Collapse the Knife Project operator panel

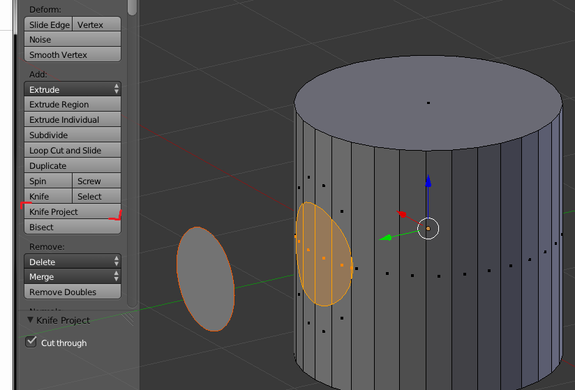coord(31,320)
